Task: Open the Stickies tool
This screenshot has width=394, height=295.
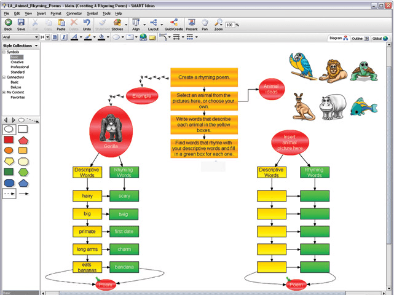Action: coord(117,24)
